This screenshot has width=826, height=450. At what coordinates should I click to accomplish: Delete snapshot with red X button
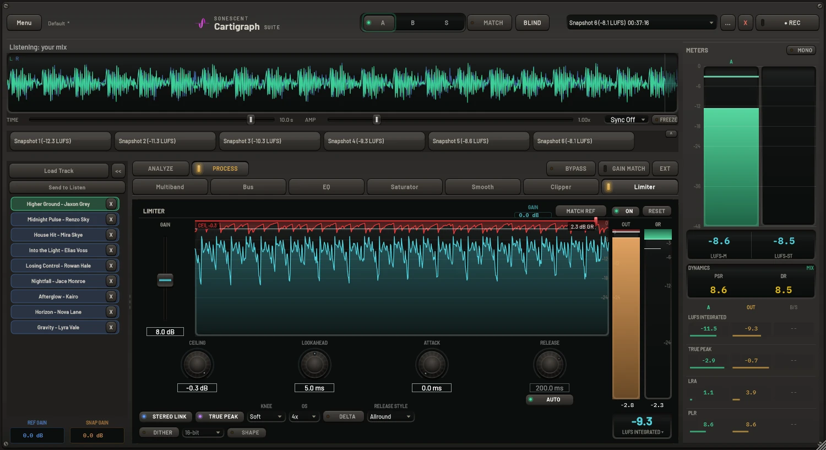[745, 23]
